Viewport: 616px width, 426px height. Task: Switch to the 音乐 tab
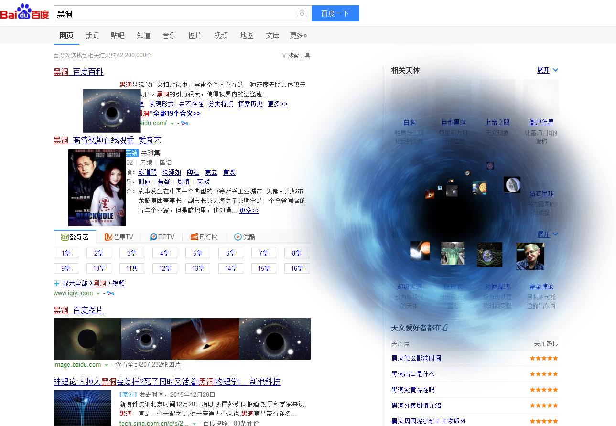click(169, 36)
